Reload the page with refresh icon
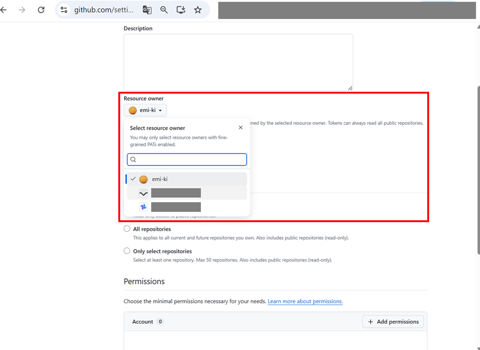This screenshot has width=480, height=350. pos(41,10)
